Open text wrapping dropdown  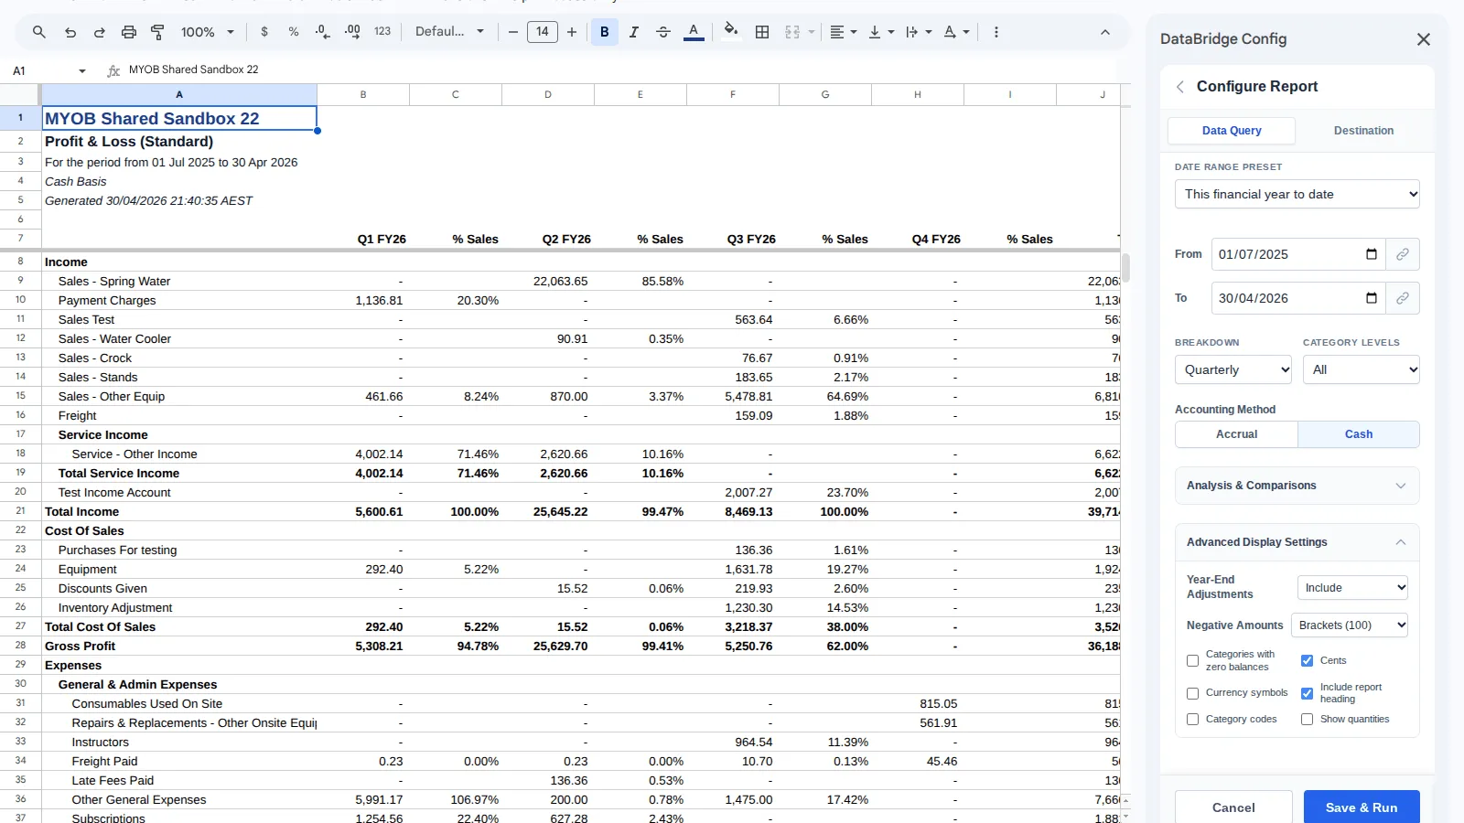click(x=919, y=32)
